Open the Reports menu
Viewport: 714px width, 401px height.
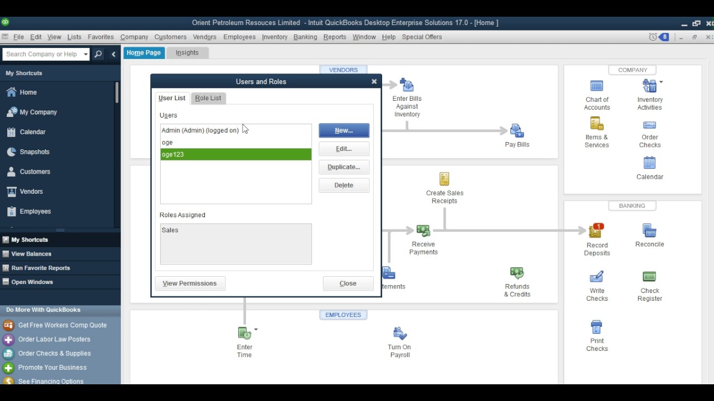[335, 37]
